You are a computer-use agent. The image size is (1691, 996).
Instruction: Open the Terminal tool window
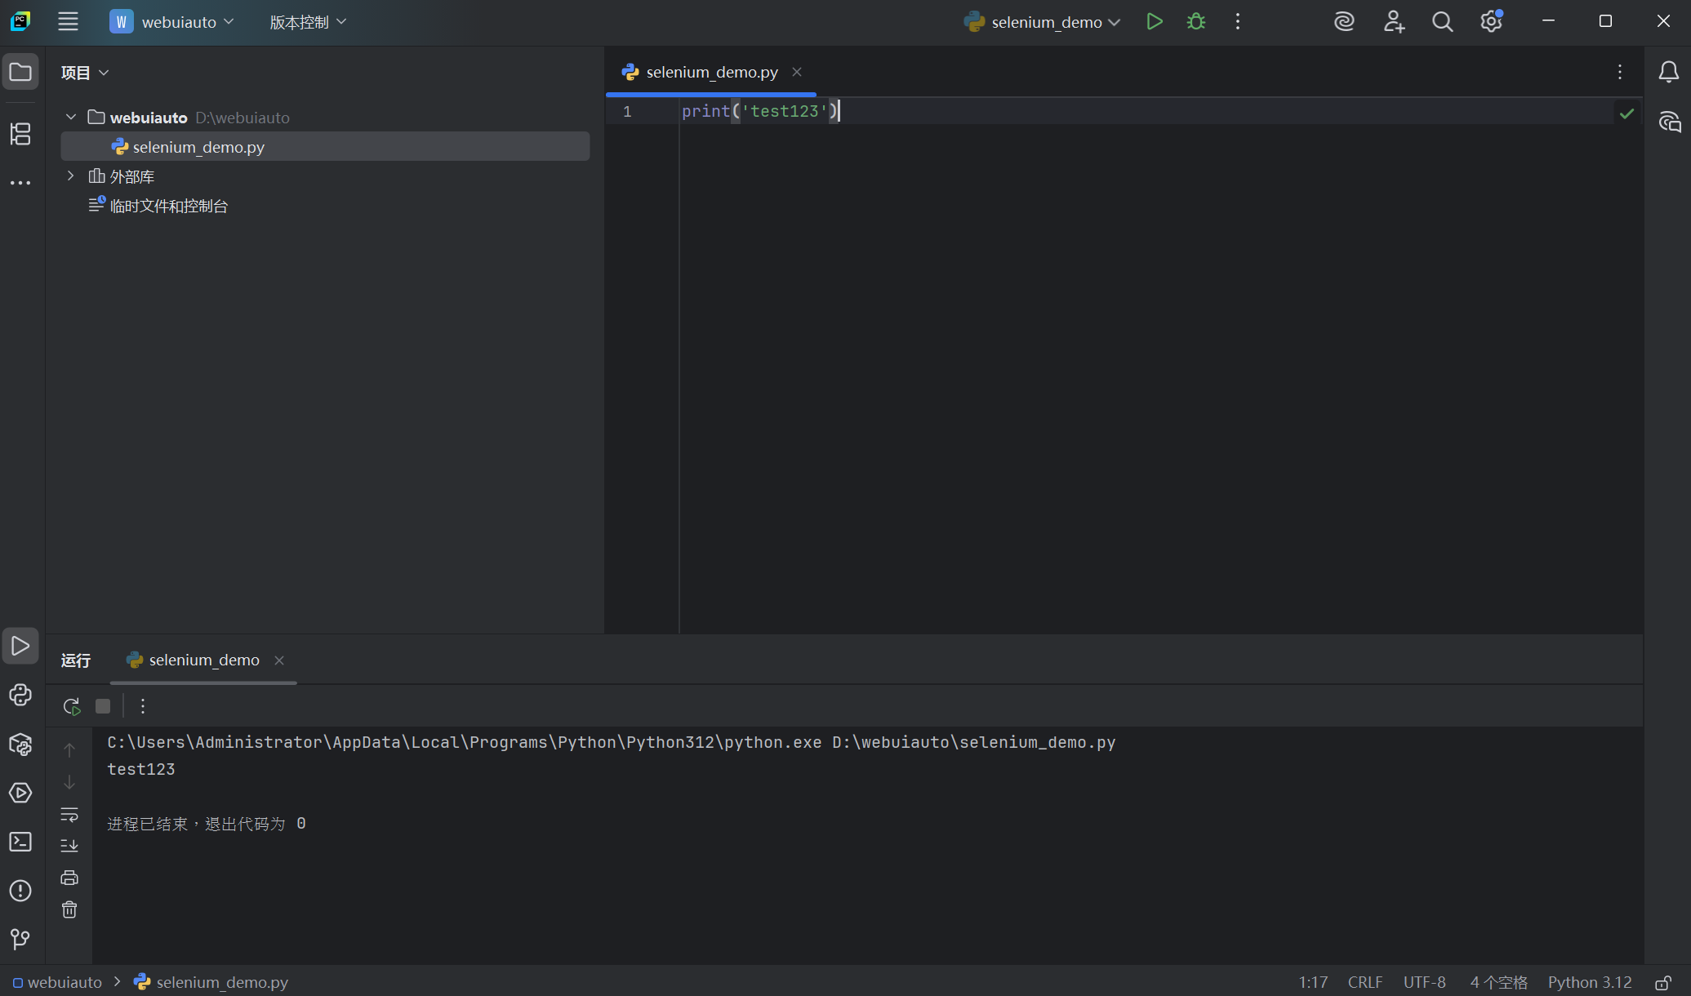(x=20, y=843)
